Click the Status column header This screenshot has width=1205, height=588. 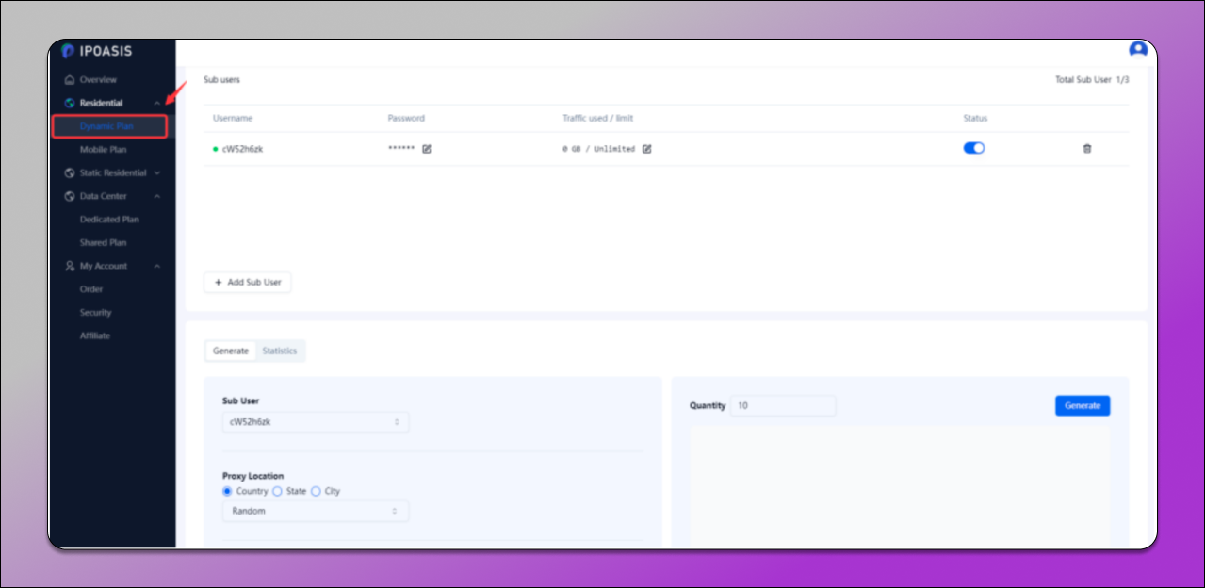click(x=975, y=119)
